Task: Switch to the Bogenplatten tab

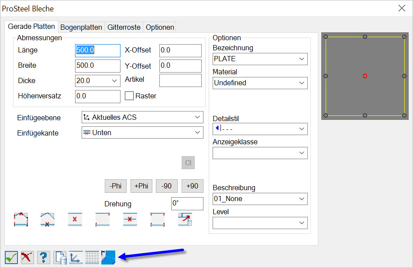Action: (x=81, y=27)
